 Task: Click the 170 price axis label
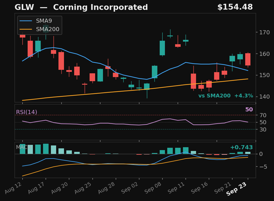[x=264, y=32]
